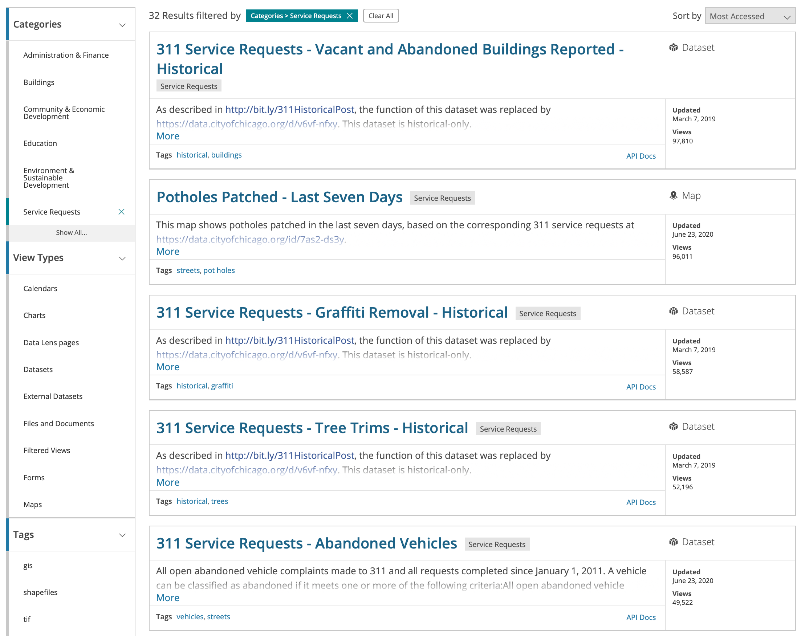801x636 pixels.
Task: Click Dataset icon on Vacant Buildings result
Action: (x=673, y=48)
